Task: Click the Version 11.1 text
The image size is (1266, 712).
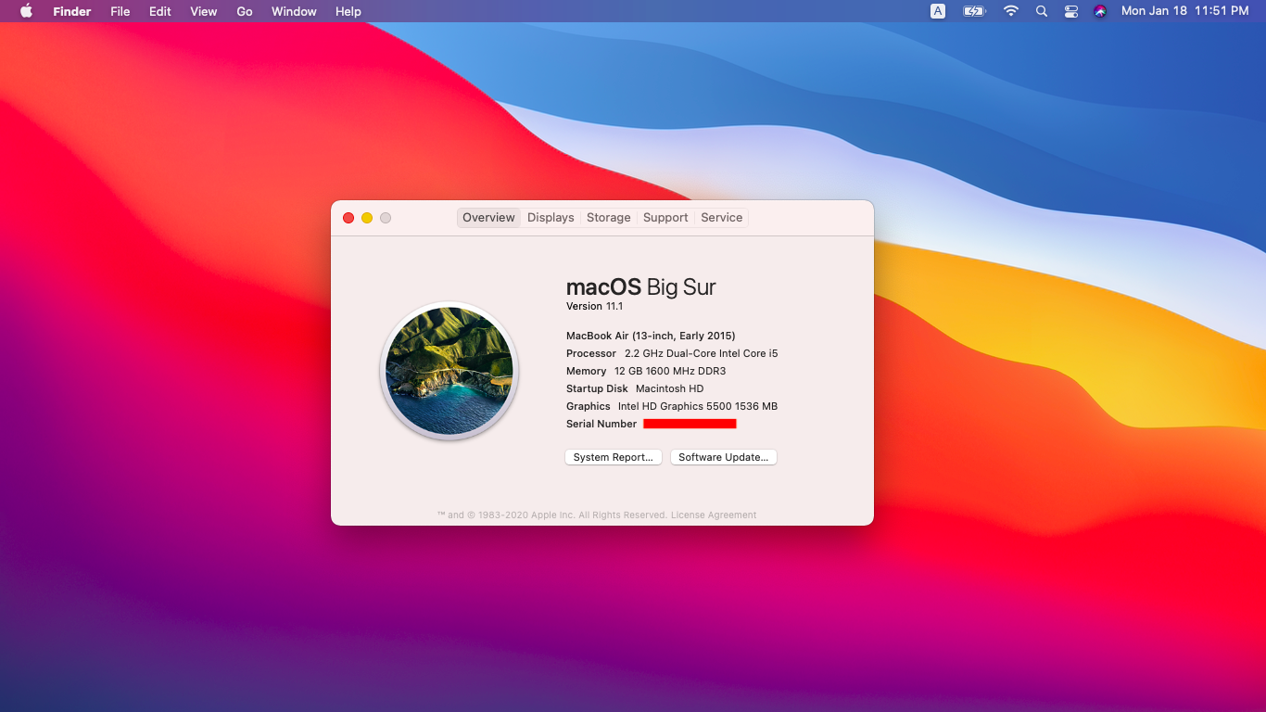Action: (x=595, y=306)
